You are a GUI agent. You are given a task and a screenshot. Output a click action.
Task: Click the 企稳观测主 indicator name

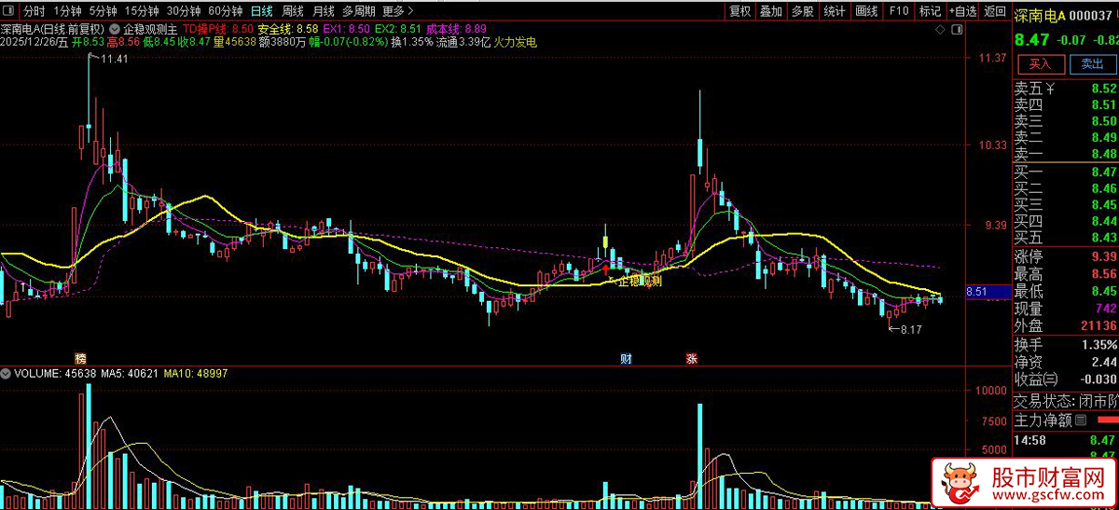(x=150, y=30)
